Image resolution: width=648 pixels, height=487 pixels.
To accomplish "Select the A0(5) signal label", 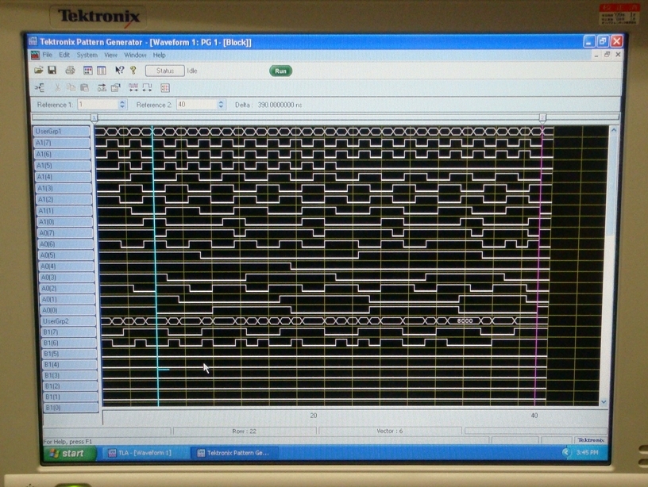I will pyautogui.click(x=67, y=255).
